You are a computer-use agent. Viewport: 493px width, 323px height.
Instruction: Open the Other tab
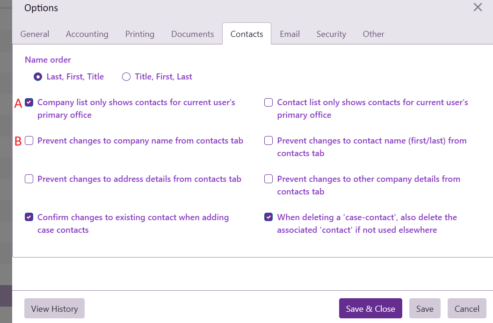373,34
